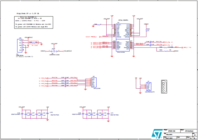Click the Date field in title block
Viewport: 198px width, 140px height.
point(170,137)
